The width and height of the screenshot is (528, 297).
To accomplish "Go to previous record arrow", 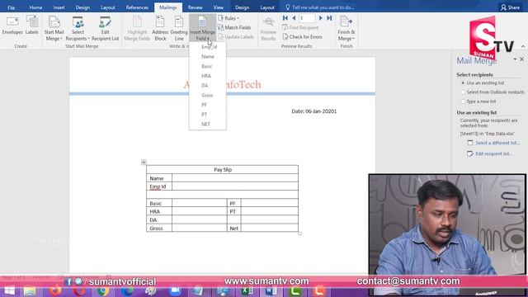I will [294, 18].
